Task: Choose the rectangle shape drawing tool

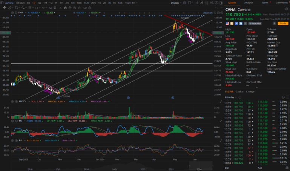Action: [16, 8]
